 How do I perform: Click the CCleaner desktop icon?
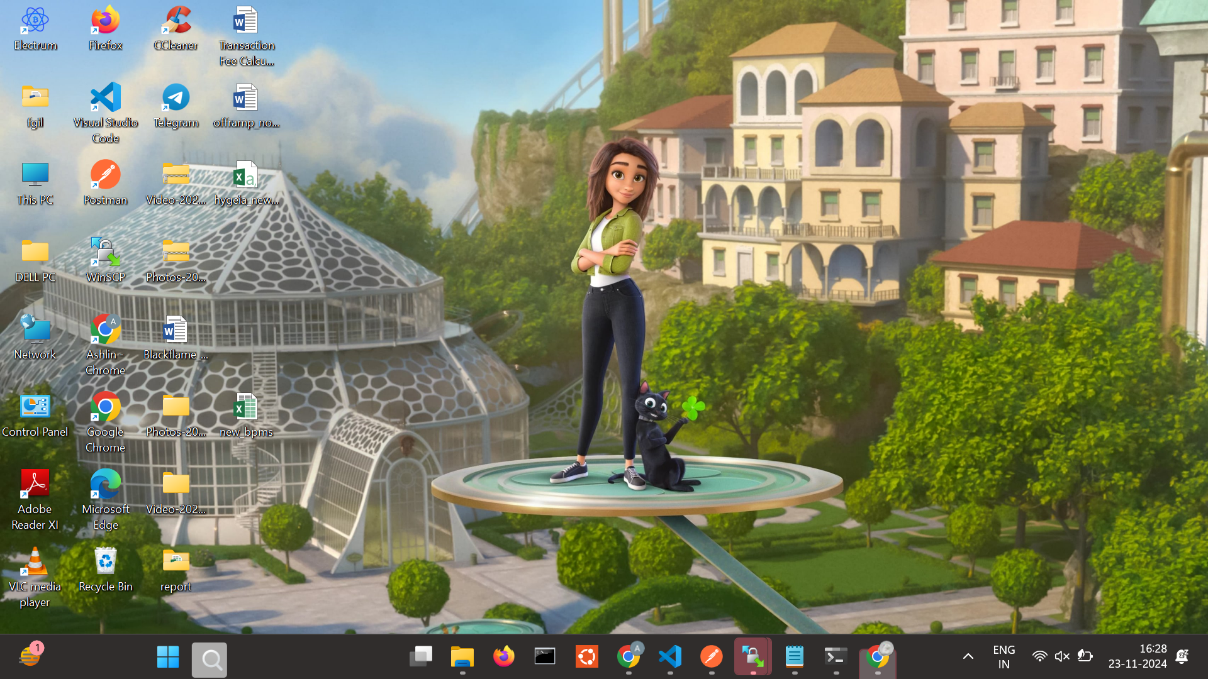pyautogui.click(x=176, y=28)
